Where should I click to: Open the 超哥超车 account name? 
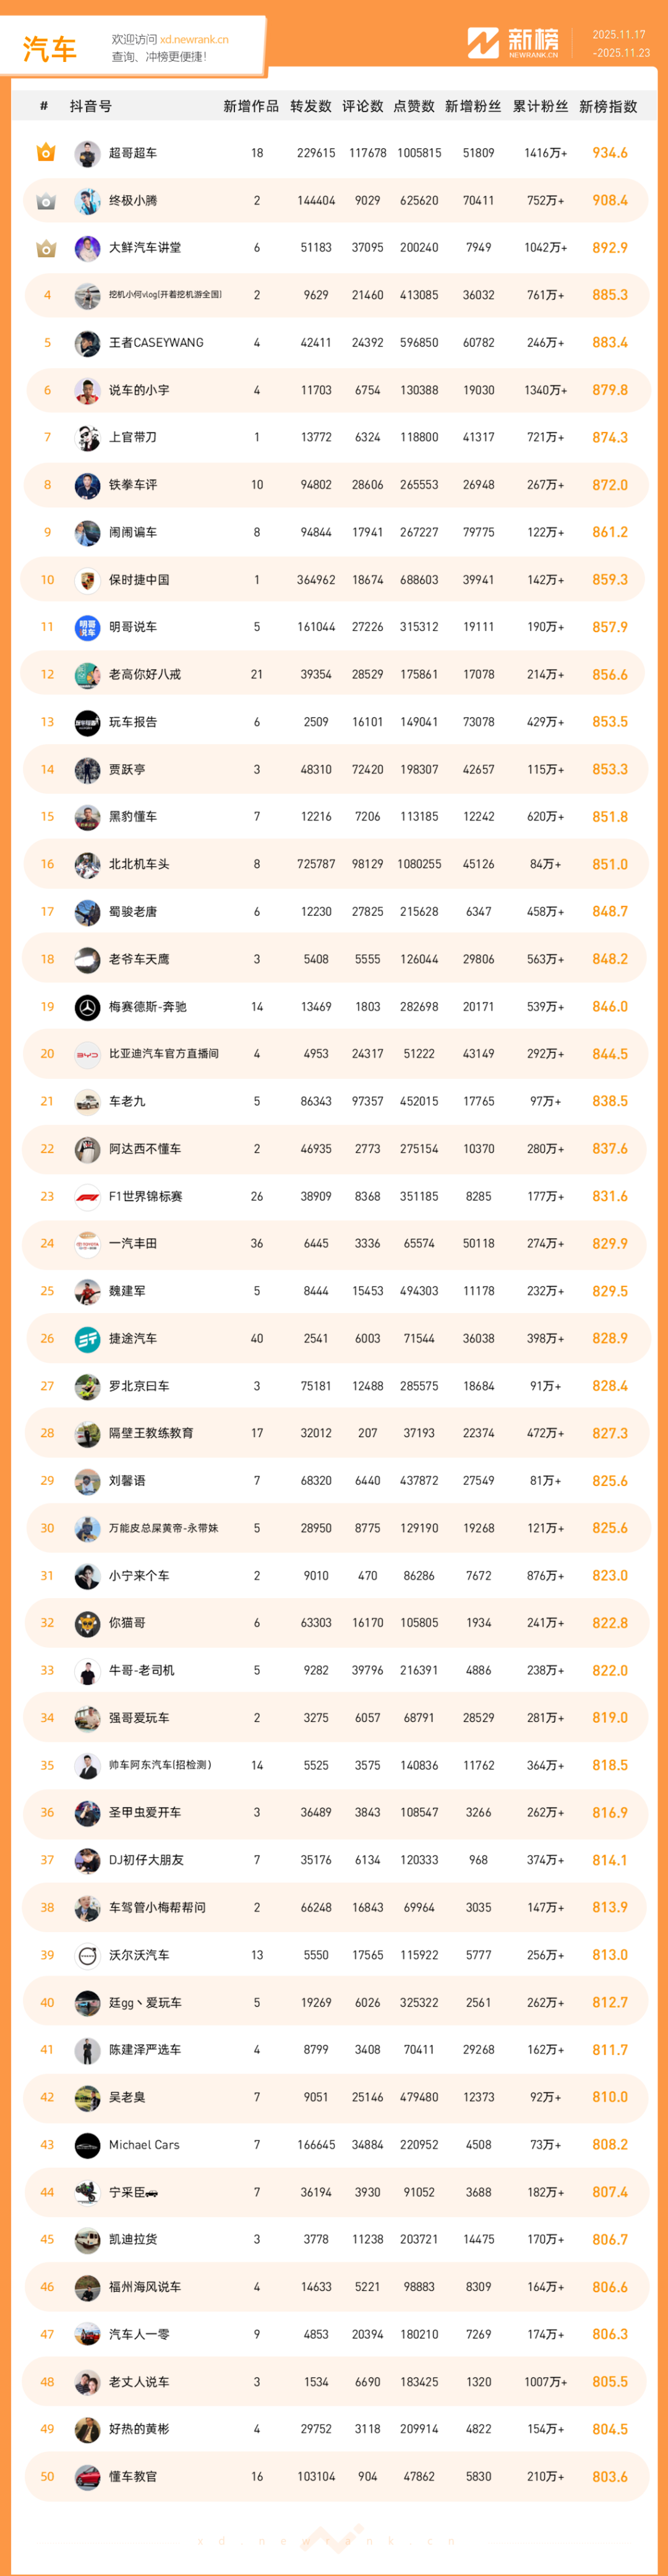[133, 153]
